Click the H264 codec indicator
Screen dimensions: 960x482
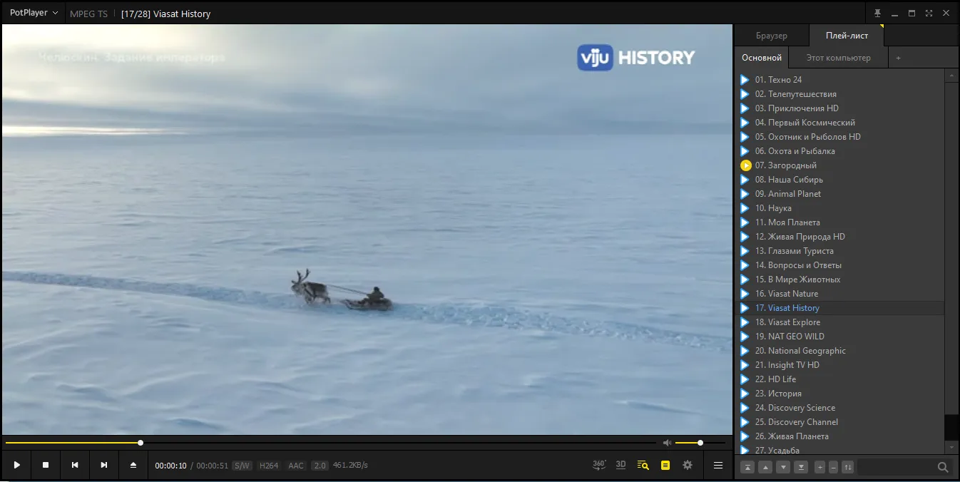coord(269,466)
